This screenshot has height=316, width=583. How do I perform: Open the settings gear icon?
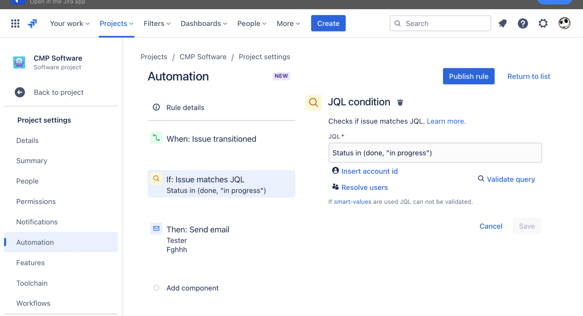coord(543,23)
